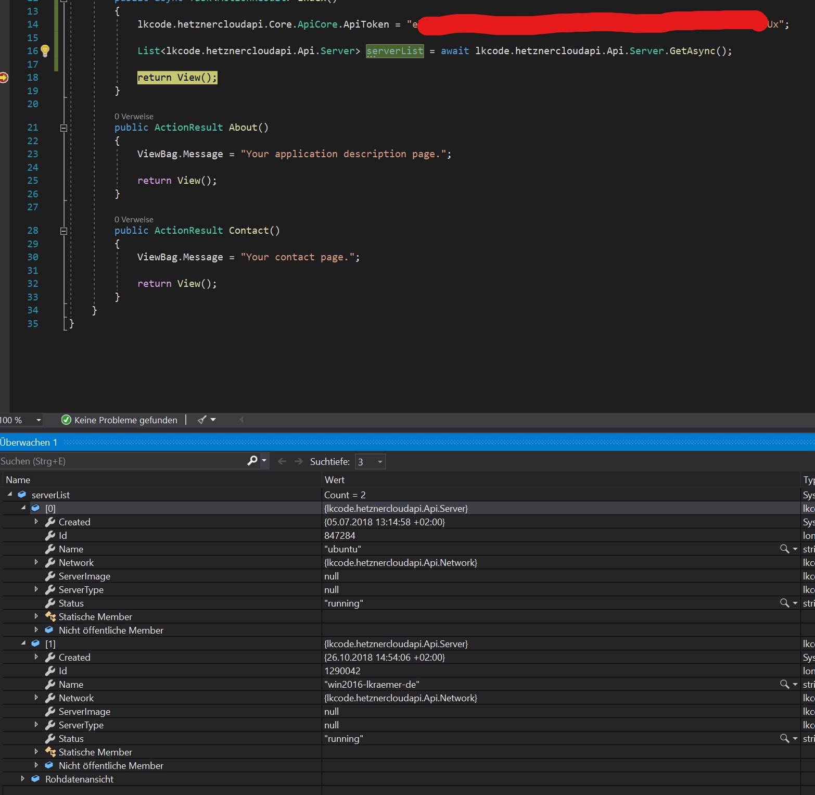The width and height of the screenshot is (815, 795).
Task: Click '0 Verweise' above Contact()
Action: pyautogui.click(x=134, y=219)
